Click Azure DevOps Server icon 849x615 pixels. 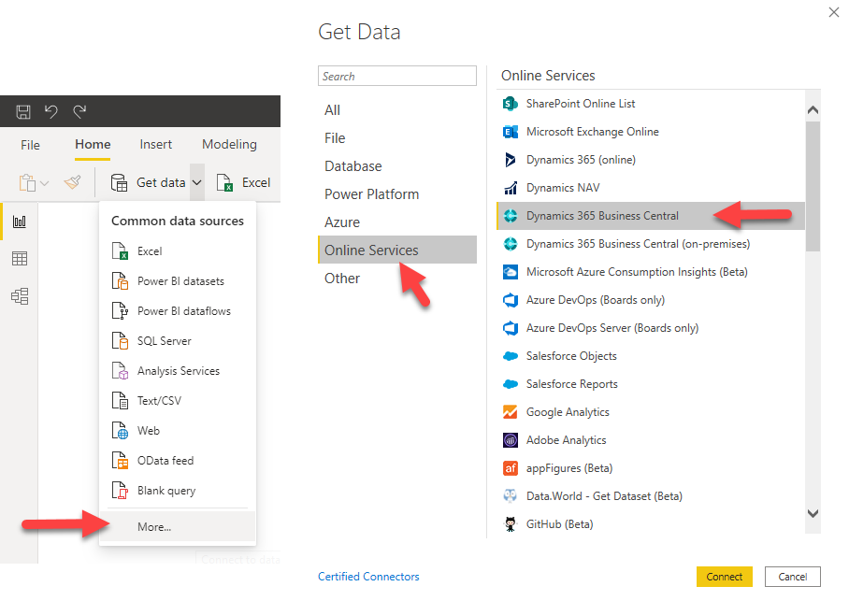point(510,328)
